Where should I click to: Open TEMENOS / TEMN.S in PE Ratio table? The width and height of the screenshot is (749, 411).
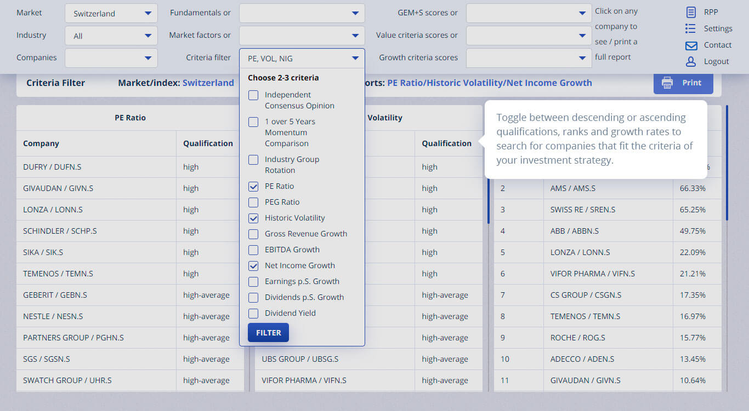coord(58,274)
